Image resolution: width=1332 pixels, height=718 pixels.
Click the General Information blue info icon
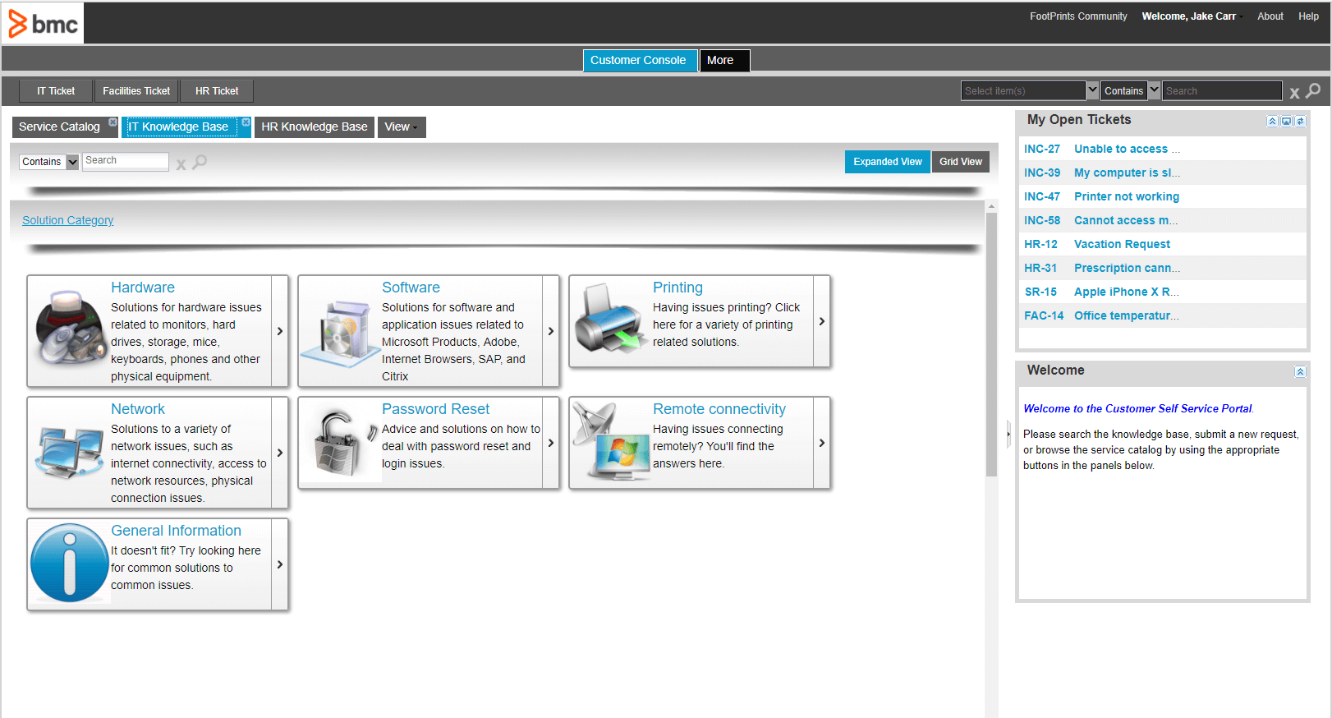69,564
